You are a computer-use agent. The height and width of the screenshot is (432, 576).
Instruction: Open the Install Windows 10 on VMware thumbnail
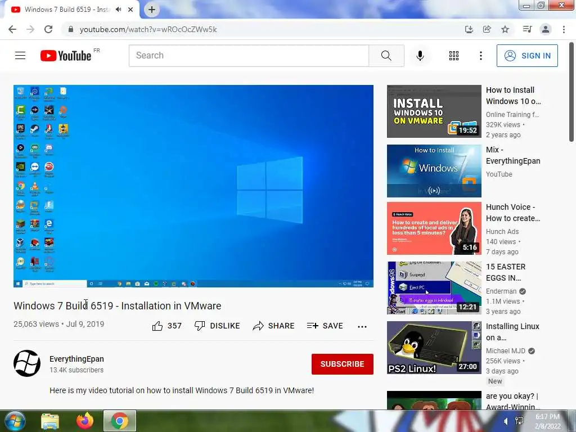(434, 111)
